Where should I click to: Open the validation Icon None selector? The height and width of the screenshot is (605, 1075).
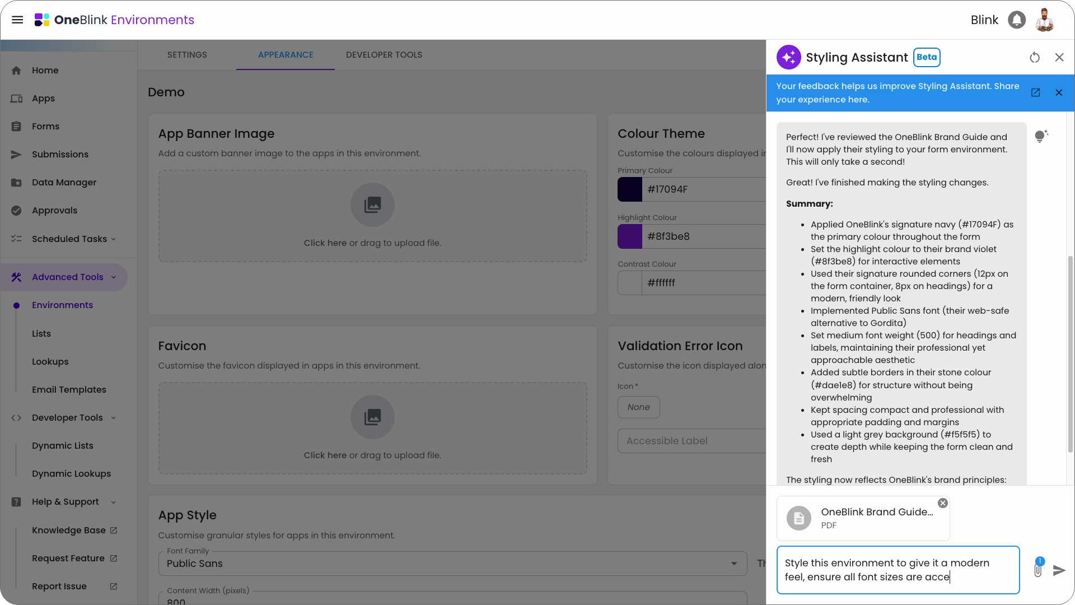pyautogui.click(x=638, y=407)
